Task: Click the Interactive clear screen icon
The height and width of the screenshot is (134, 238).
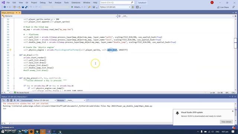Action: [11, 100]
